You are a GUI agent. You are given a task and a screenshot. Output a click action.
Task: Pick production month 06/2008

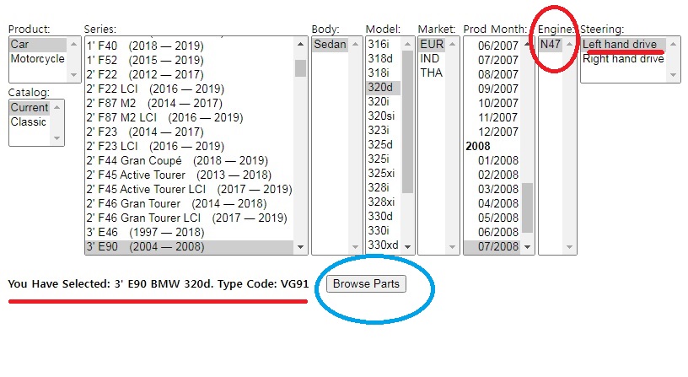click(x=492, y=232)
